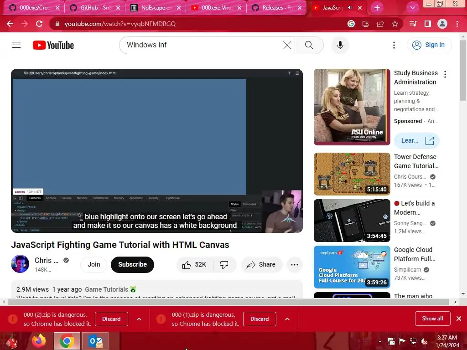Share this page via address bar icon
The width and height of the screenshot is (467, 350).
380,24
